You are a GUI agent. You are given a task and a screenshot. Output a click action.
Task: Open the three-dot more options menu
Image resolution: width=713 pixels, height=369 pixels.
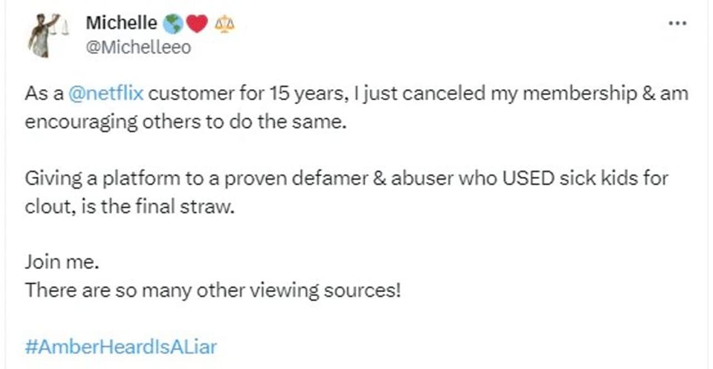tap(677, 24)
